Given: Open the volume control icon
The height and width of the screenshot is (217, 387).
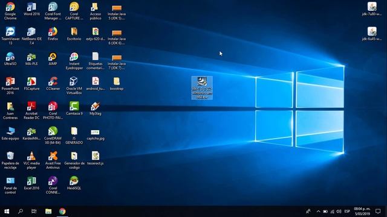Looking at the screenshot, I should coord(339,212).
